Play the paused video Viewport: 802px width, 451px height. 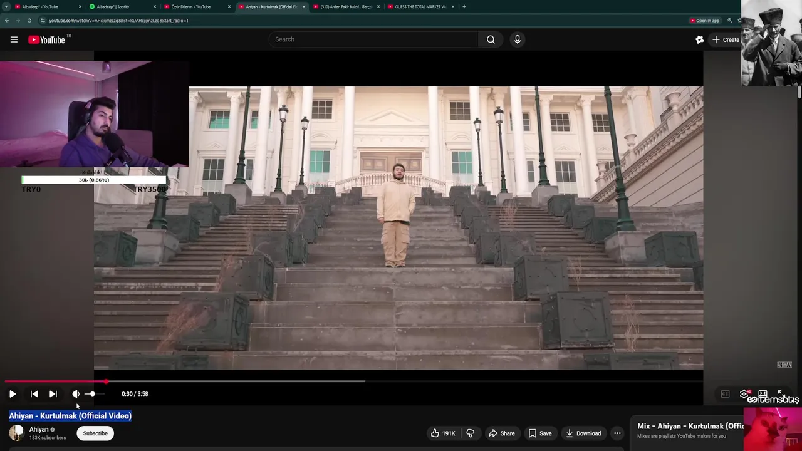[13, 394]
